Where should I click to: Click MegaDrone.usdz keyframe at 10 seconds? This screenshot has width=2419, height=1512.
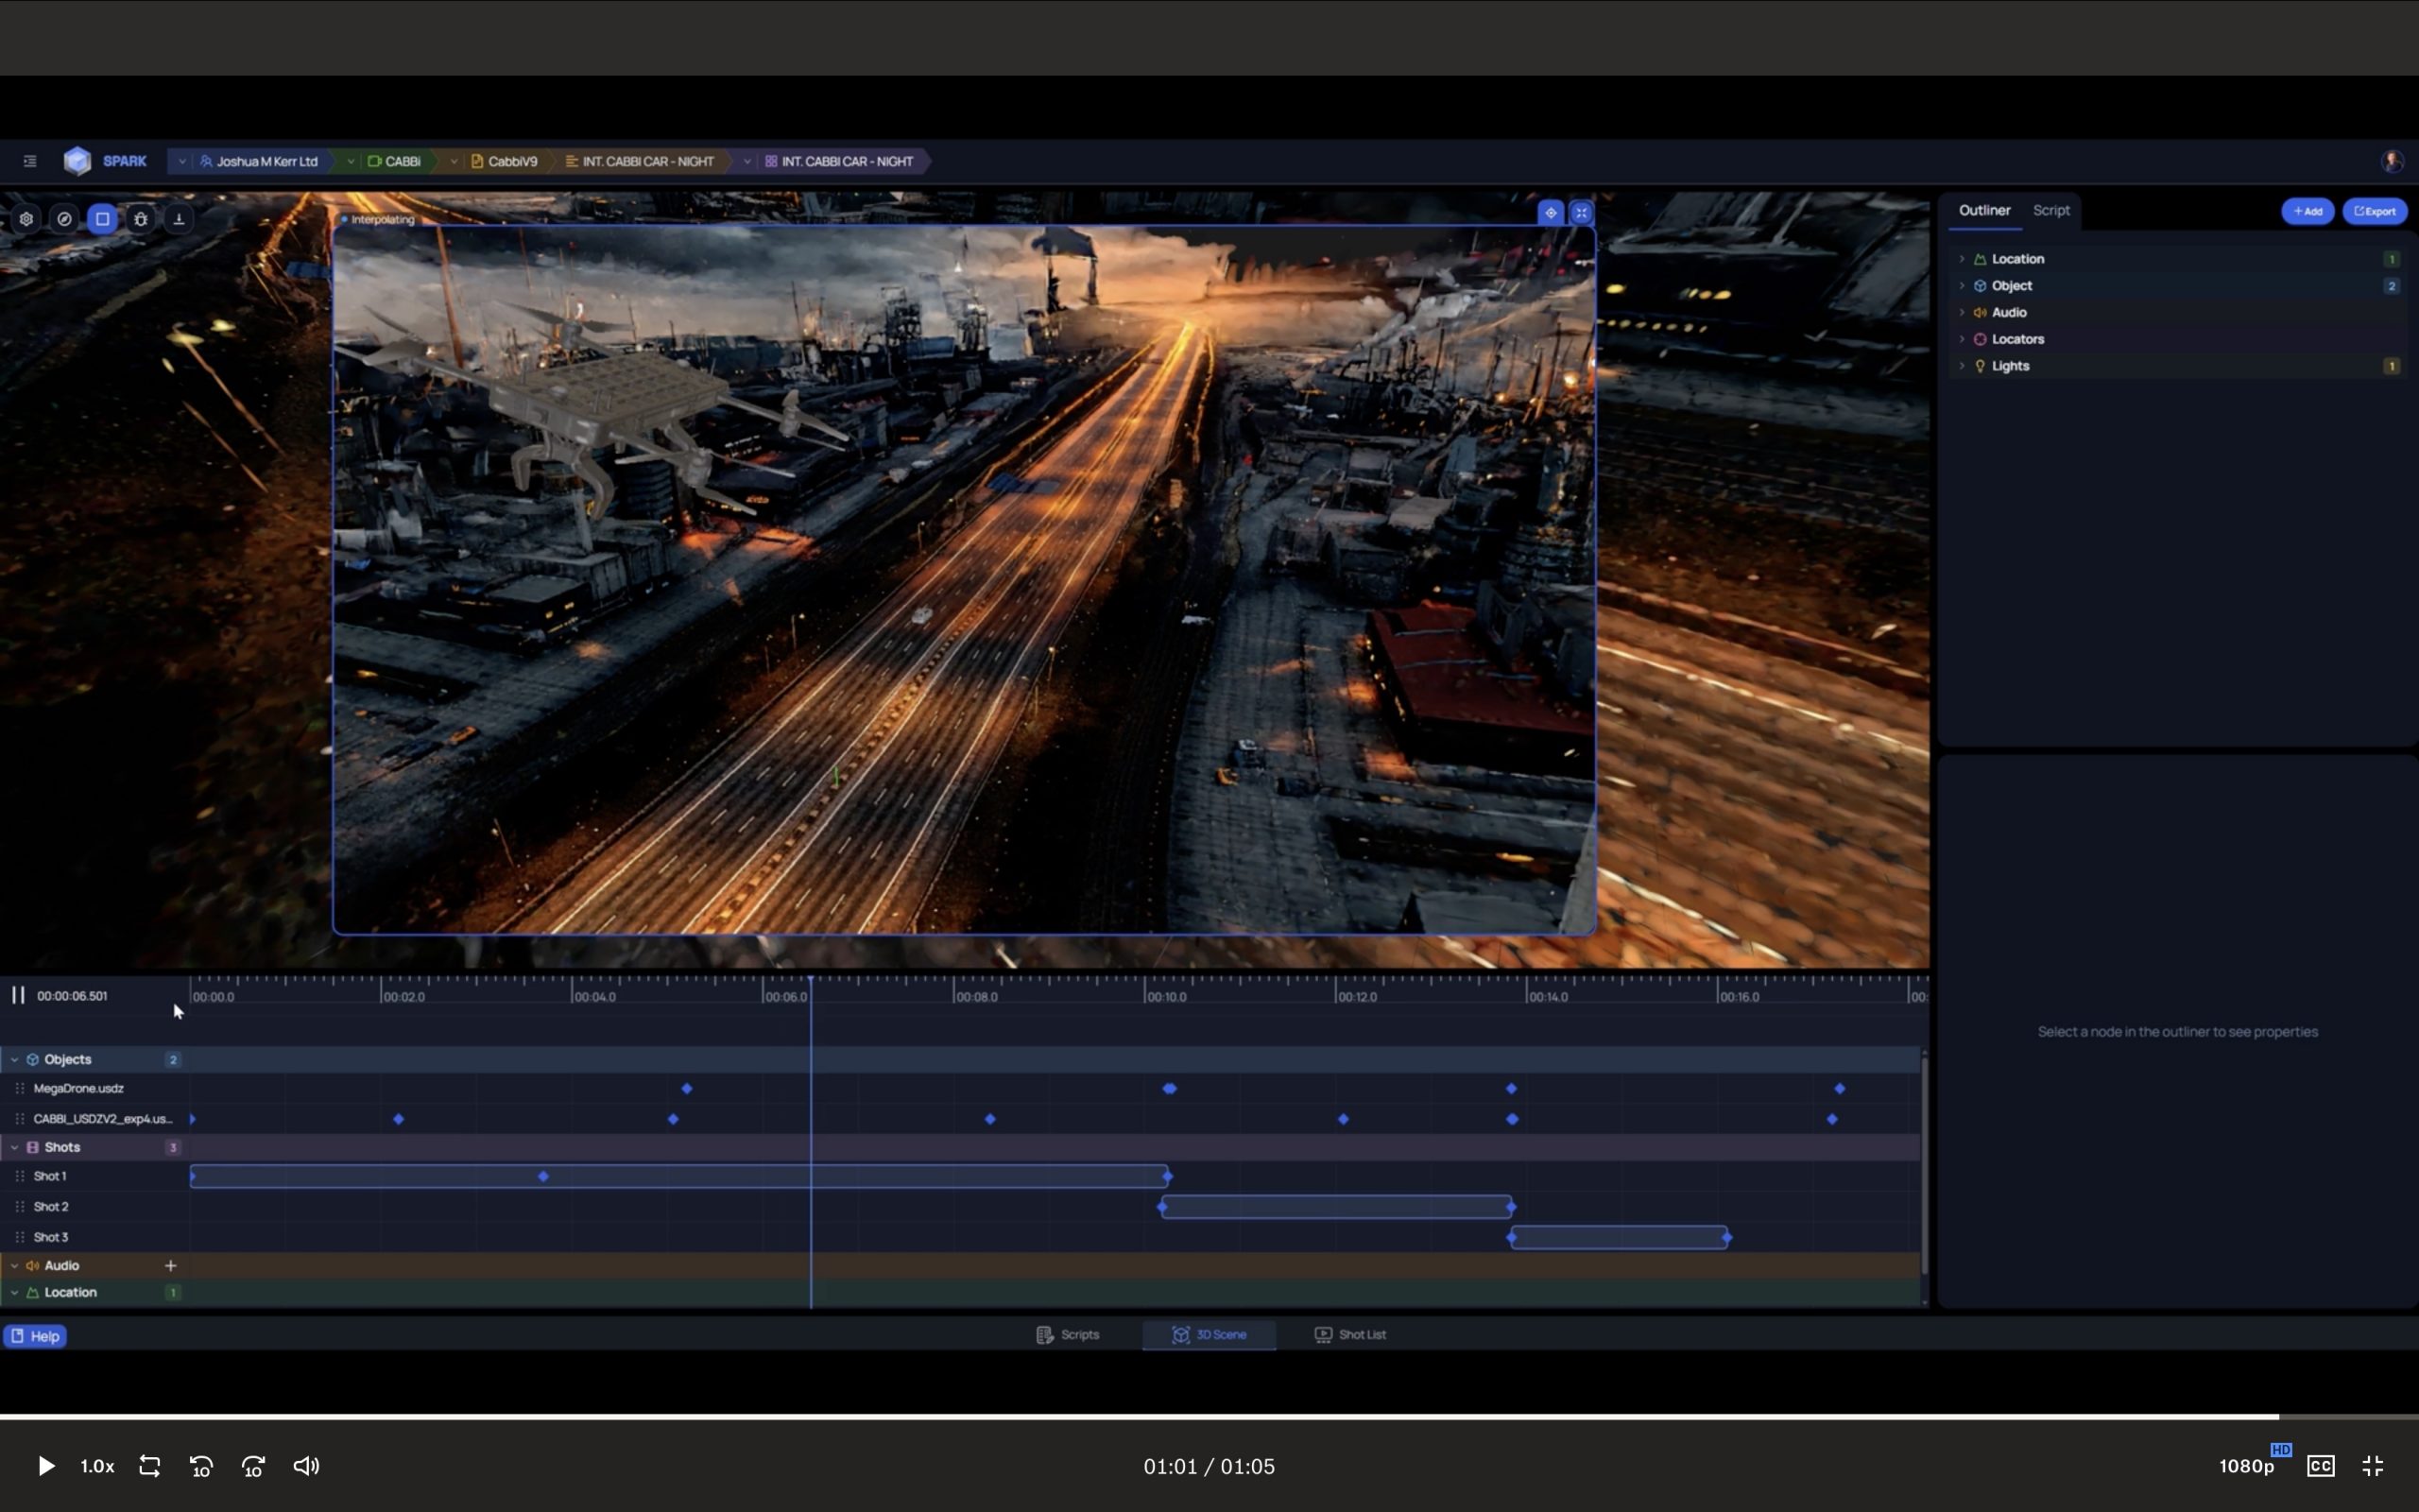[1170, 1088]
